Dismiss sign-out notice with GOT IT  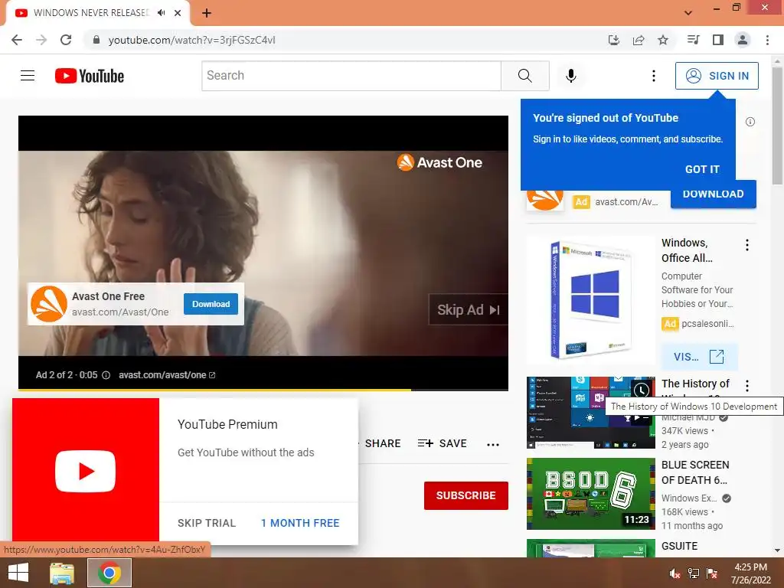[703, 169]
